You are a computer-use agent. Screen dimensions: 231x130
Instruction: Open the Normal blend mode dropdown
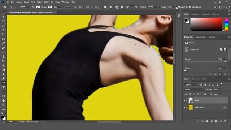coord(195,90)
